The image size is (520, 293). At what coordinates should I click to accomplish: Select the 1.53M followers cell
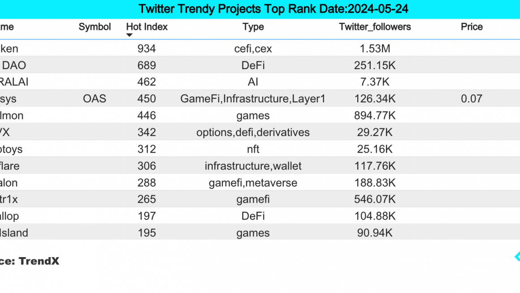(375, 49)
